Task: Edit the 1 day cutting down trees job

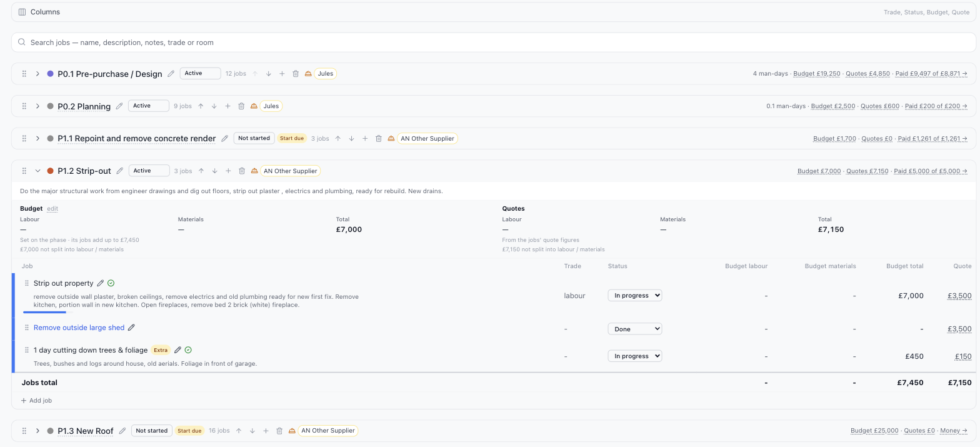Action: tap(177, 350)
